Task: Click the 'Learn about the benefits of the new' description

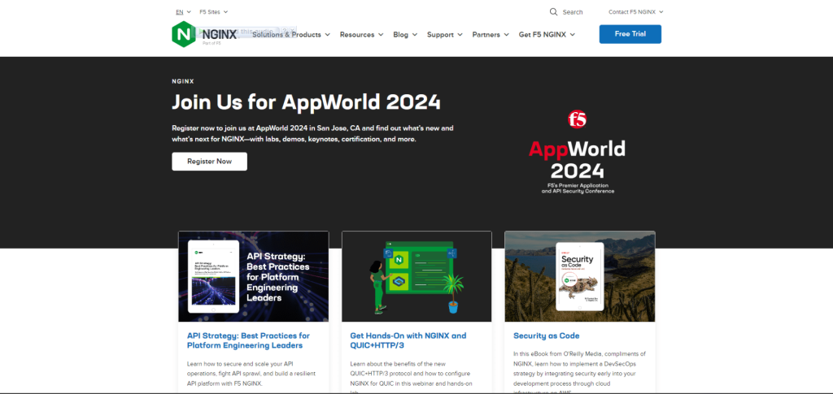Action: 411,378
